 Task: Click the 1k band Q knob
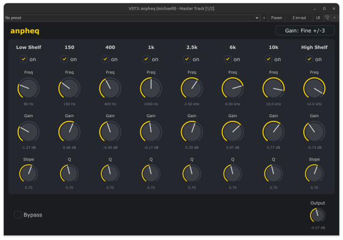tap(151, 173)
